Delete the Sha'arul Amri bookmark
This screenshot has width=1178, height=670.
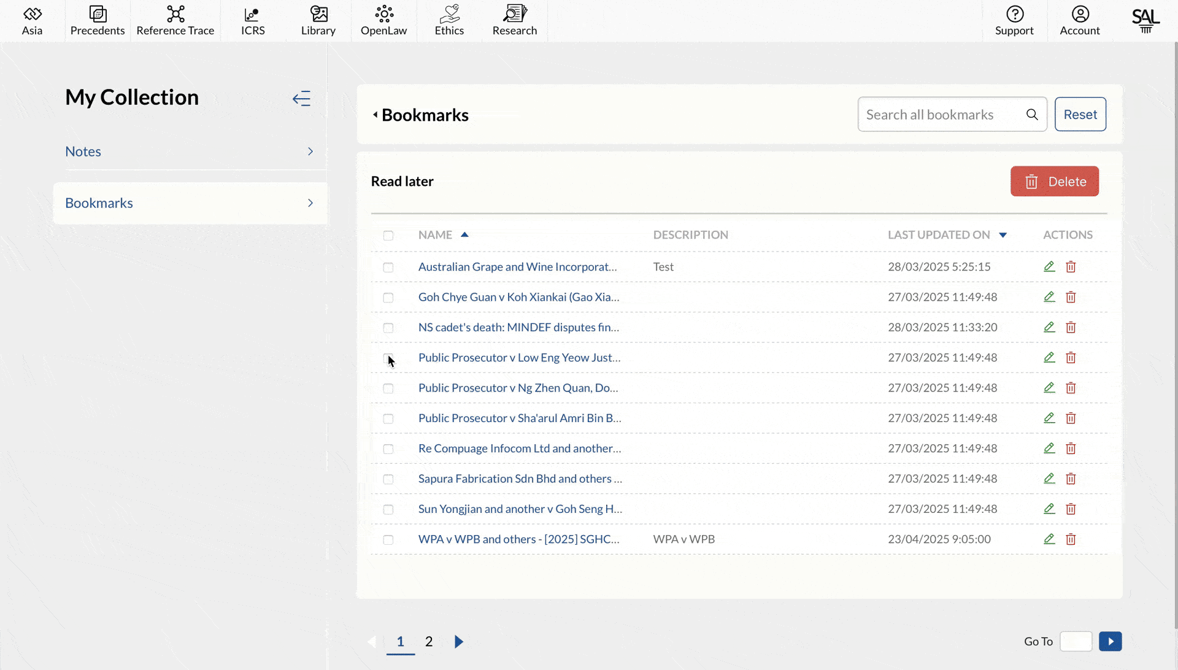(x=1071, y=418)
